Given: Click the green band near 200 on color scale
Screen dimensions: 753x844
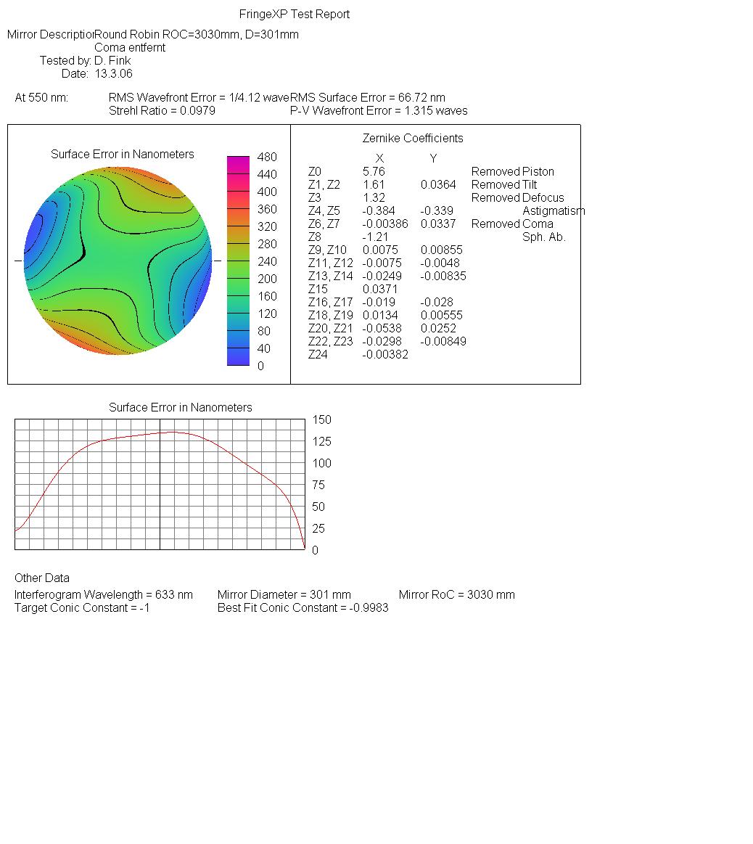Looking at the screenshot, I should [238, 278].
